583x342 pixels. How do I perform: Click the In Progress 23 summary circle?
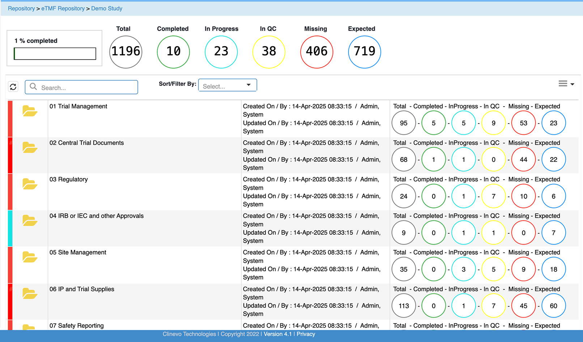point(221,52)
